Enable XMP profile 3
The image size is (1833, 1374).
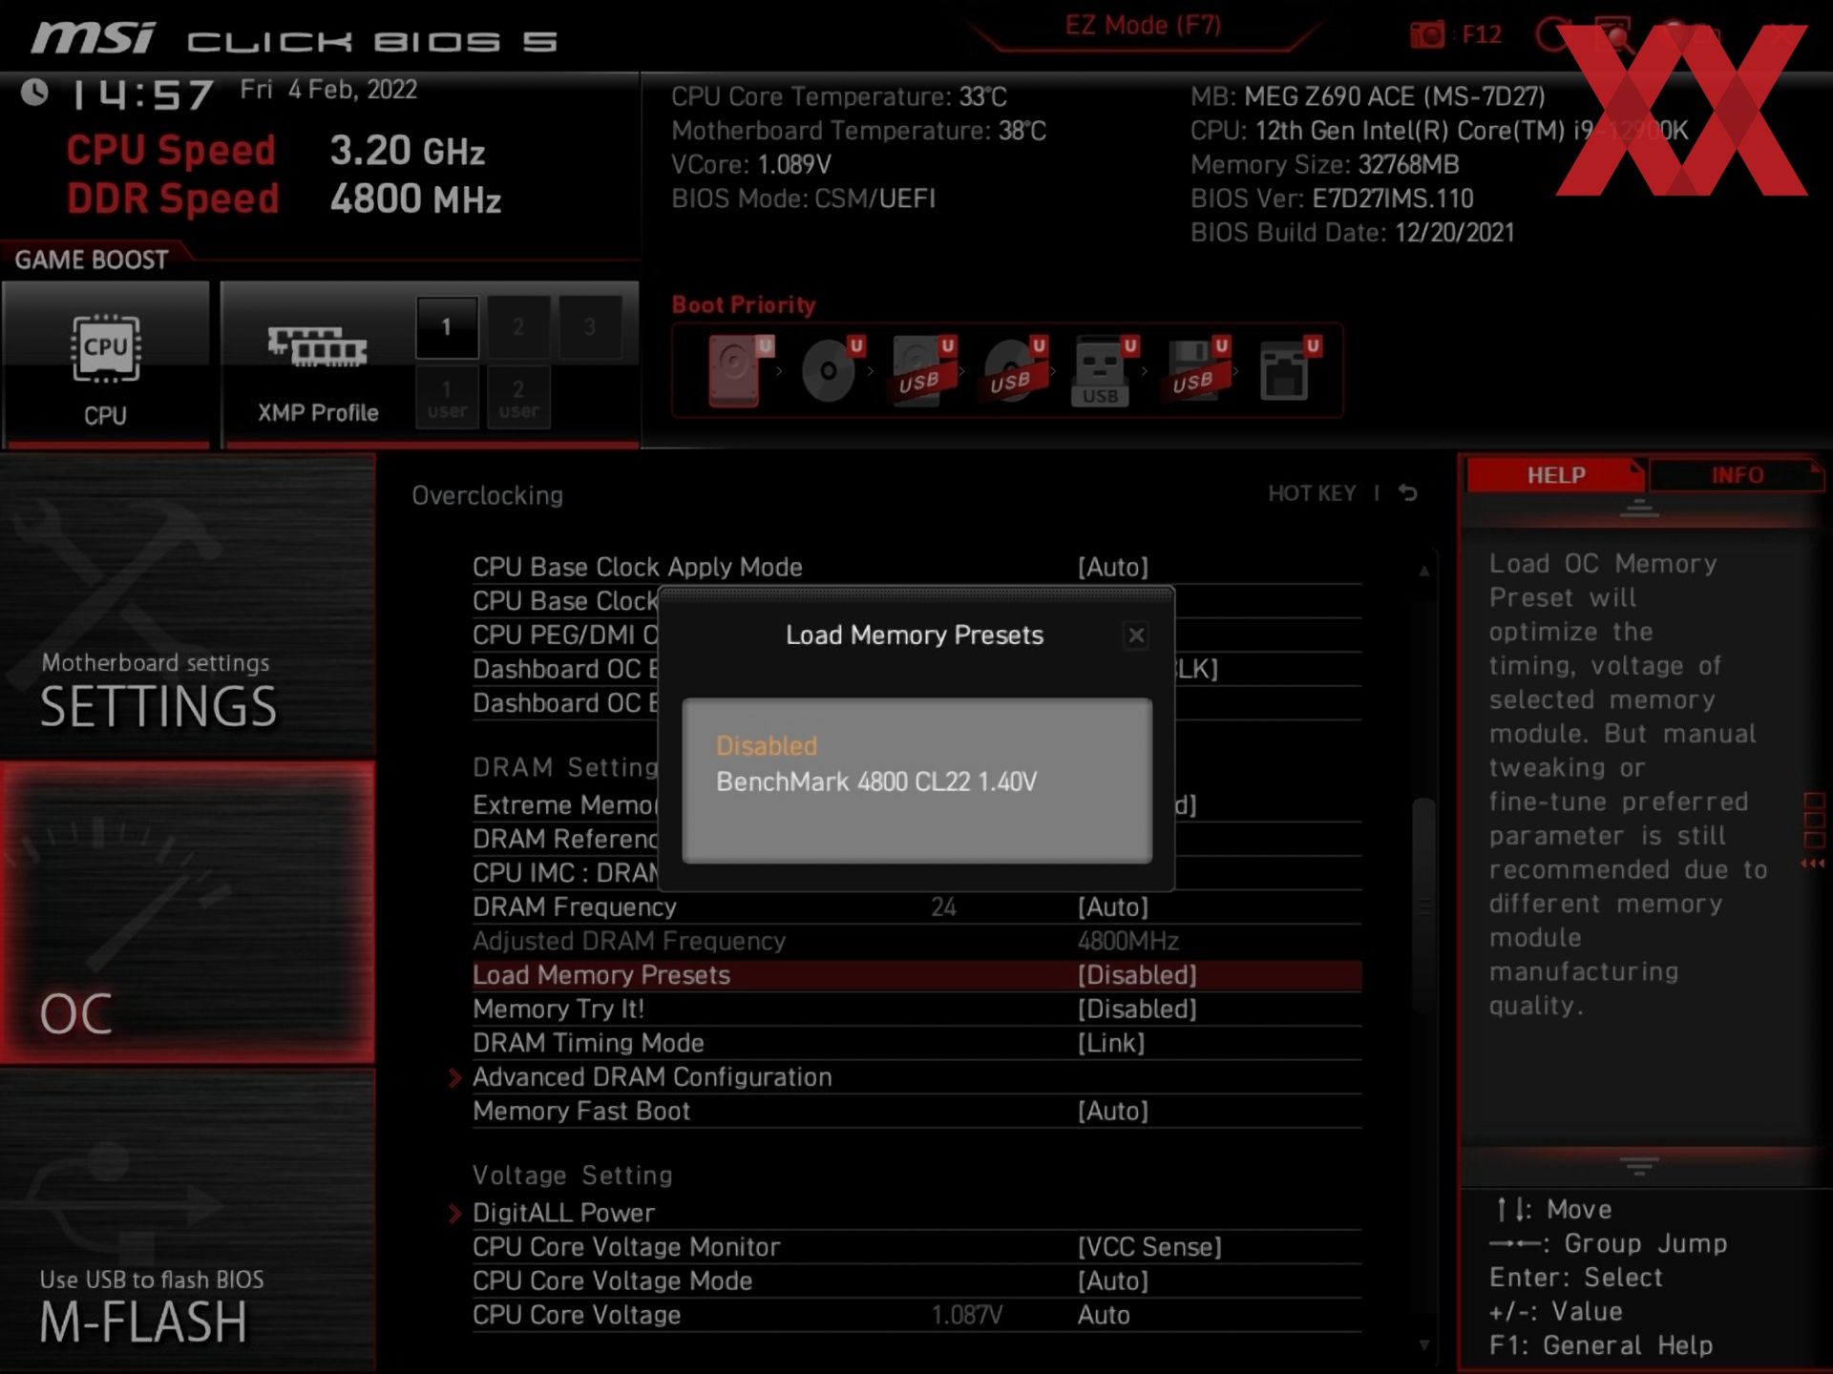590,327
